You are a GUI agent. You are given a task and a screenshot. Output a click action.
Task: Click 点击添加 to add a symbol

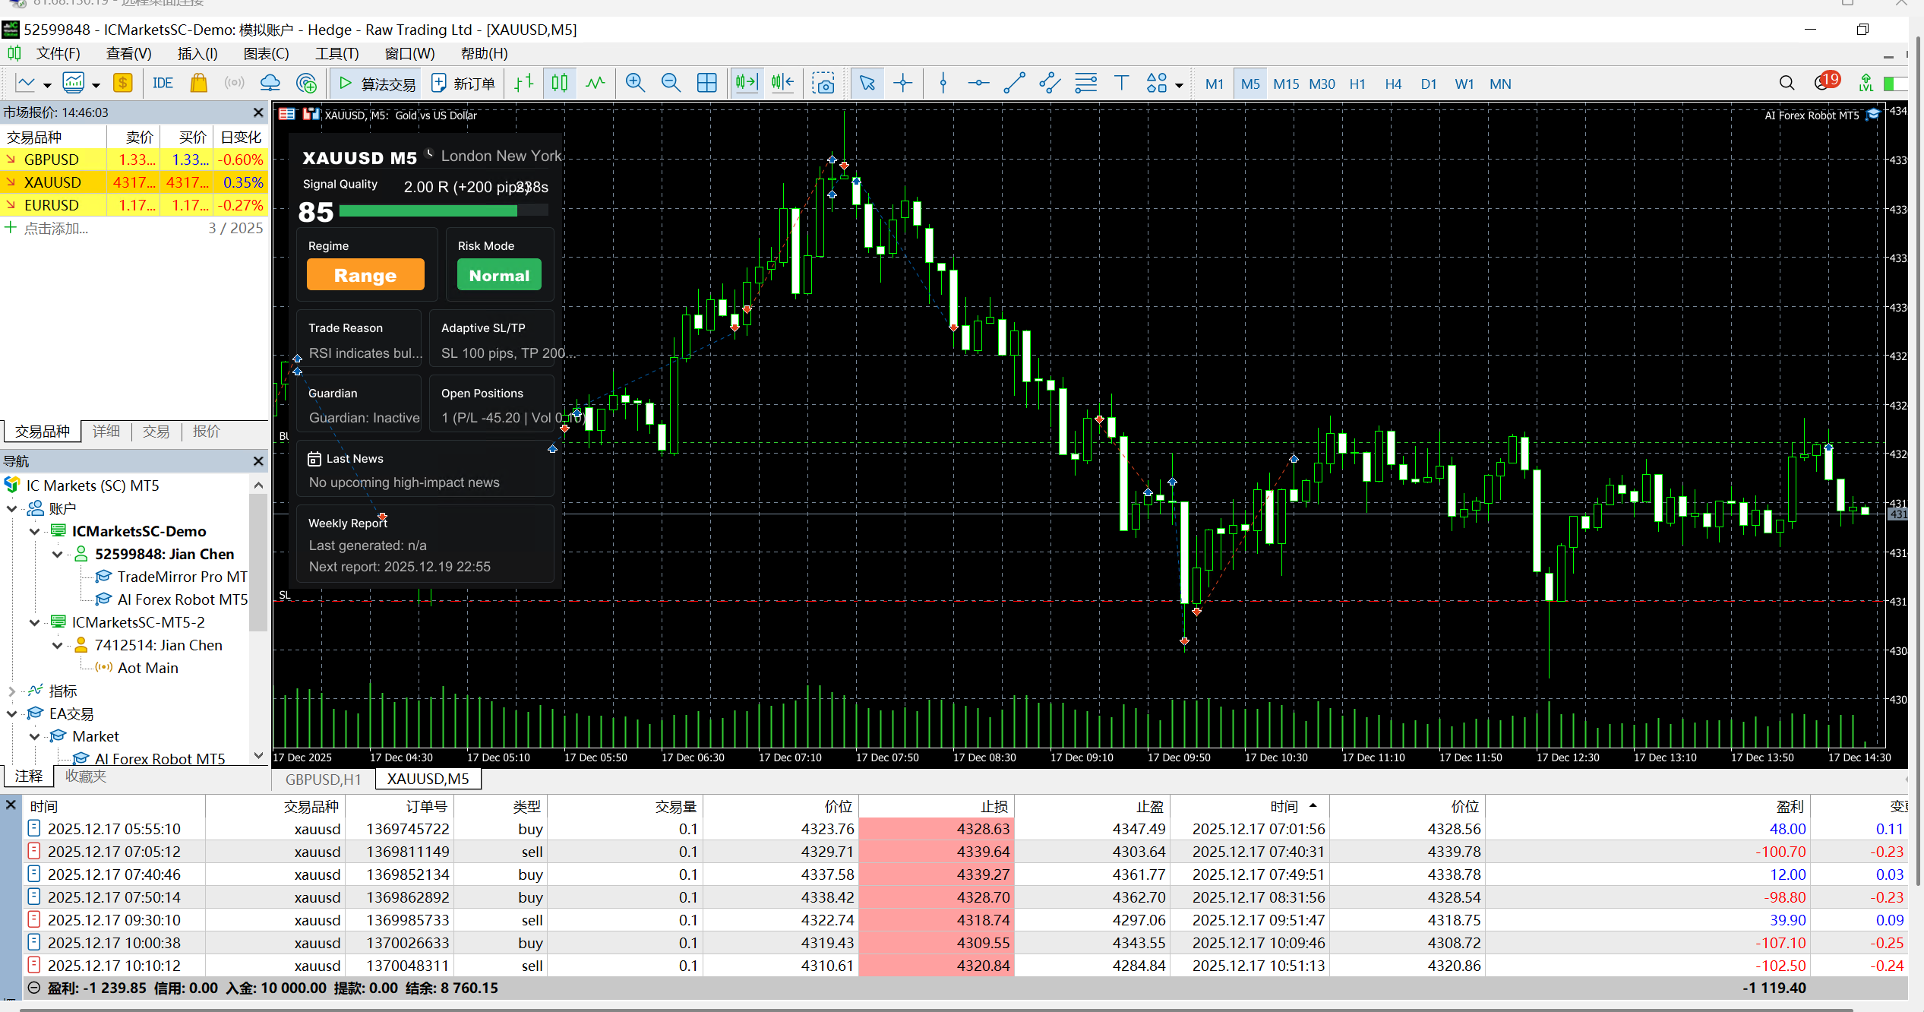coord(56,228)
